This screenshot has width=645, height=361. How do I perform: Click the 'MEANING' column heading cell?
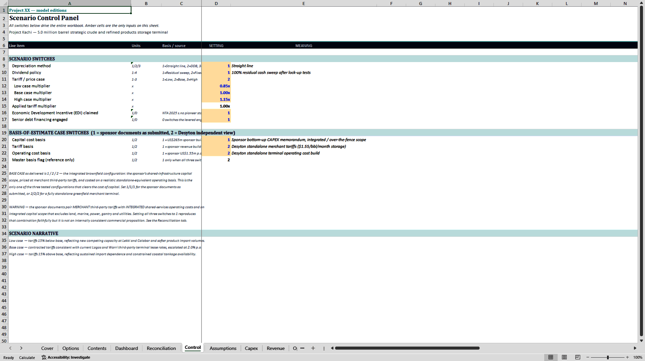pos(304,46)
